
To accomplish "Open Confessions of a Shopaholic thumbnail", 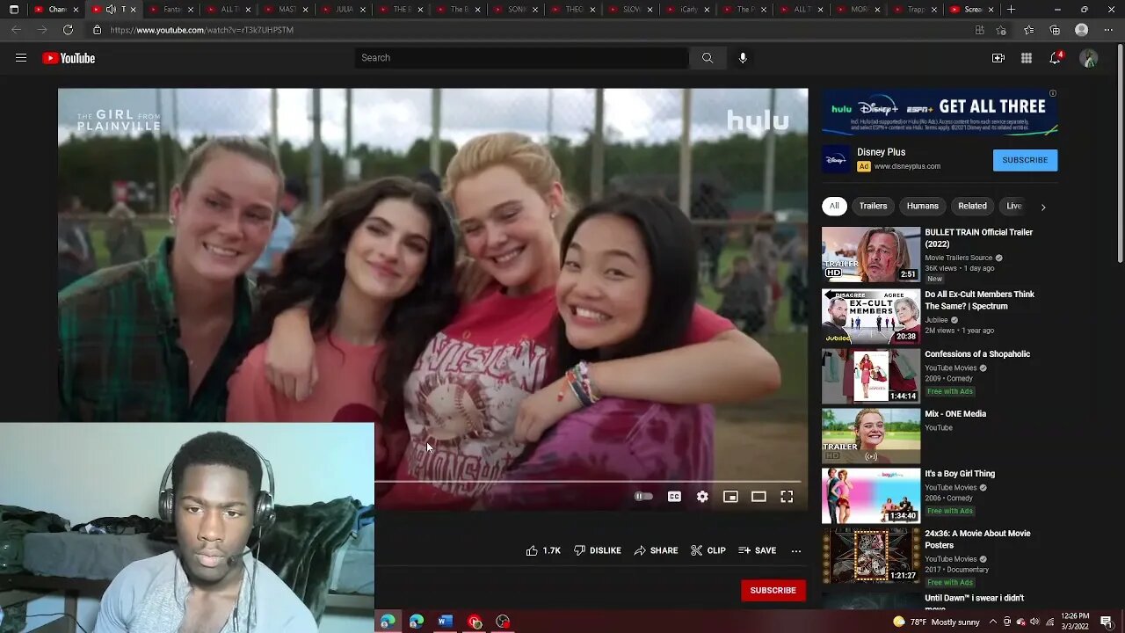I will coord(871,375).
